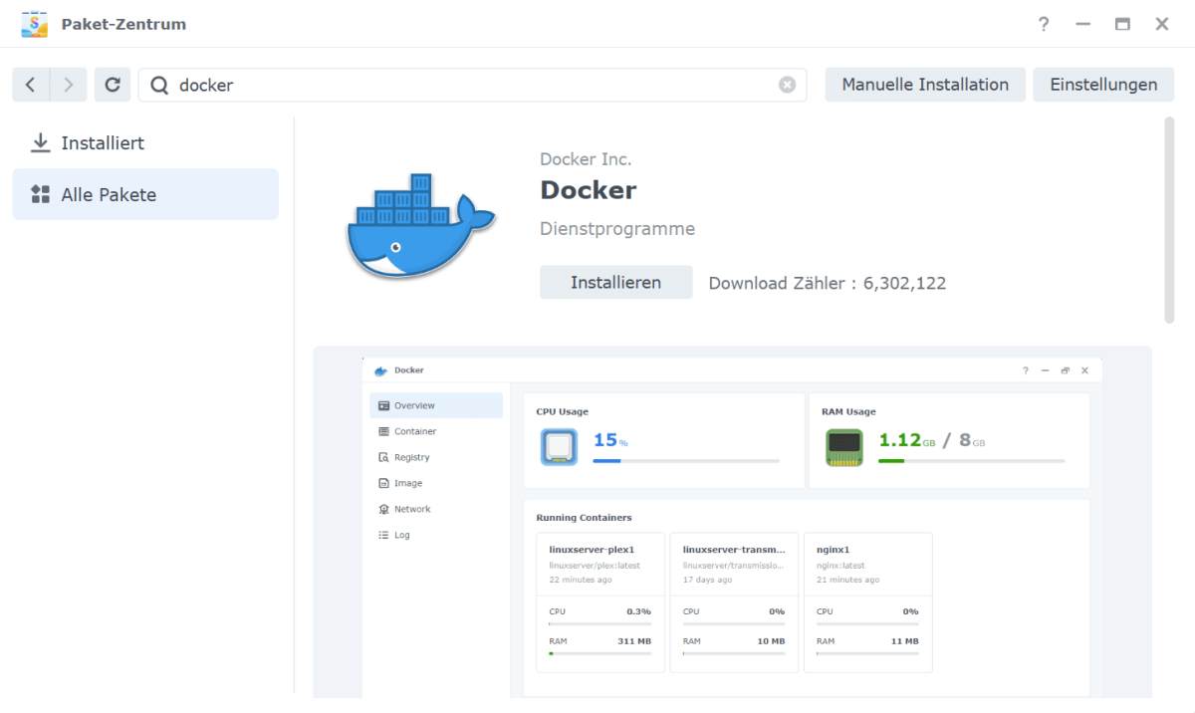The height and width of the screenshot is (713, 1195).
Task: Click Container in the preview screenshot
Action: click(x=436, y=431)
